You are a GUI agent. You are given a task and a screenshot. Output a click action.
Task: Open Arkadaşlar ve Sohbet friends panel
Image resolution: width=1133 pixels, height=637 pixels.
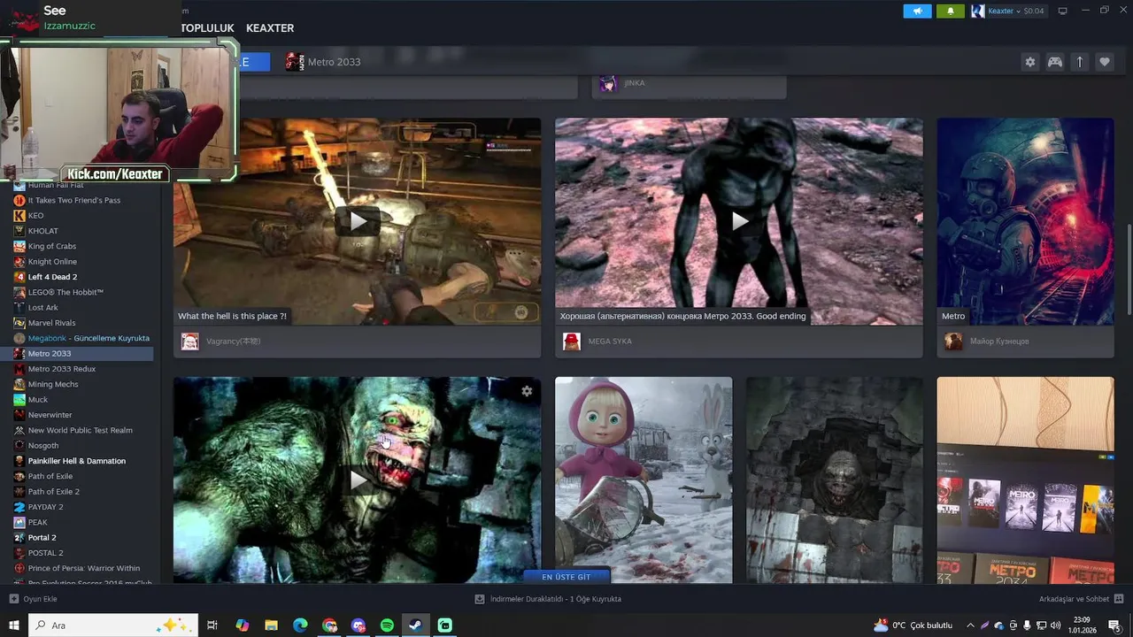pos(1081,599)
